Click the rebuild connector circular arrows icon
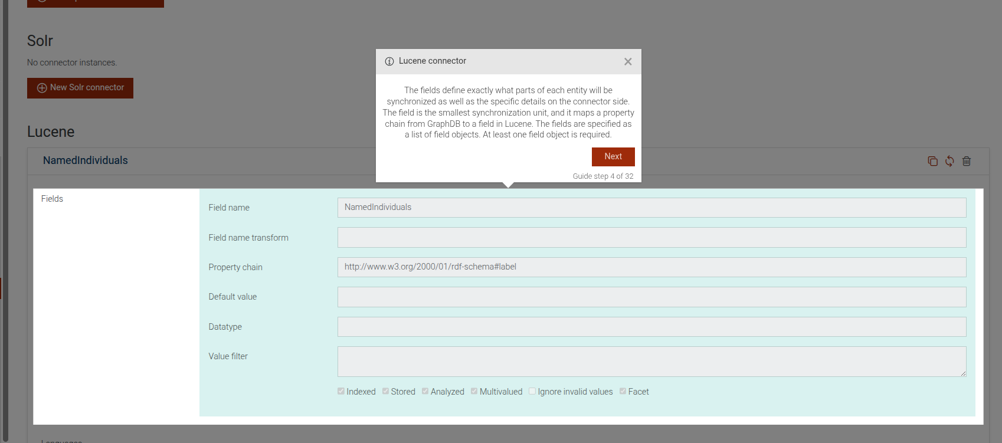The width and height of the screenshot is (1002, 443). click(949, 161)
